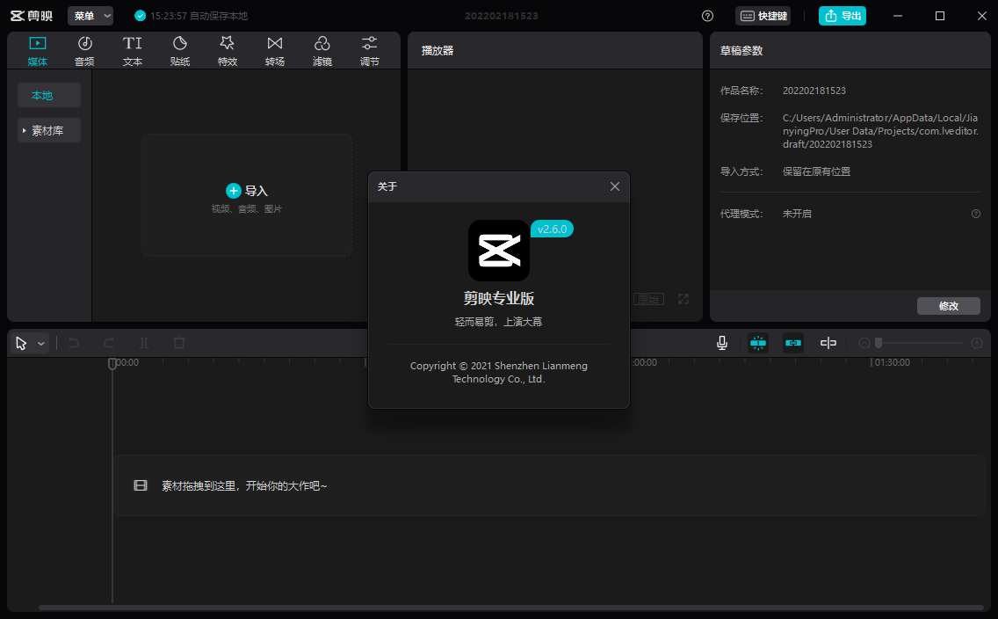Click the 剪映 logo in title bar
998x619 pixels.
pos(32,16)
